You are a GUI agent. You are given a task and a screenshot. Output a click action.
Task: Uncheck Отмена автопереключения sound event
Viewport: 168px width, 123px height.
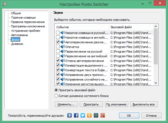[58, 61]
